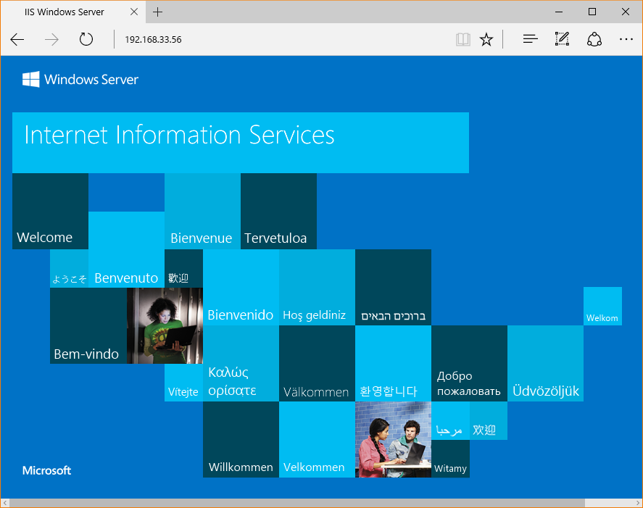643x508 pixels.
Task: Click the Welcome tile
Action: [x=51, y=211]
